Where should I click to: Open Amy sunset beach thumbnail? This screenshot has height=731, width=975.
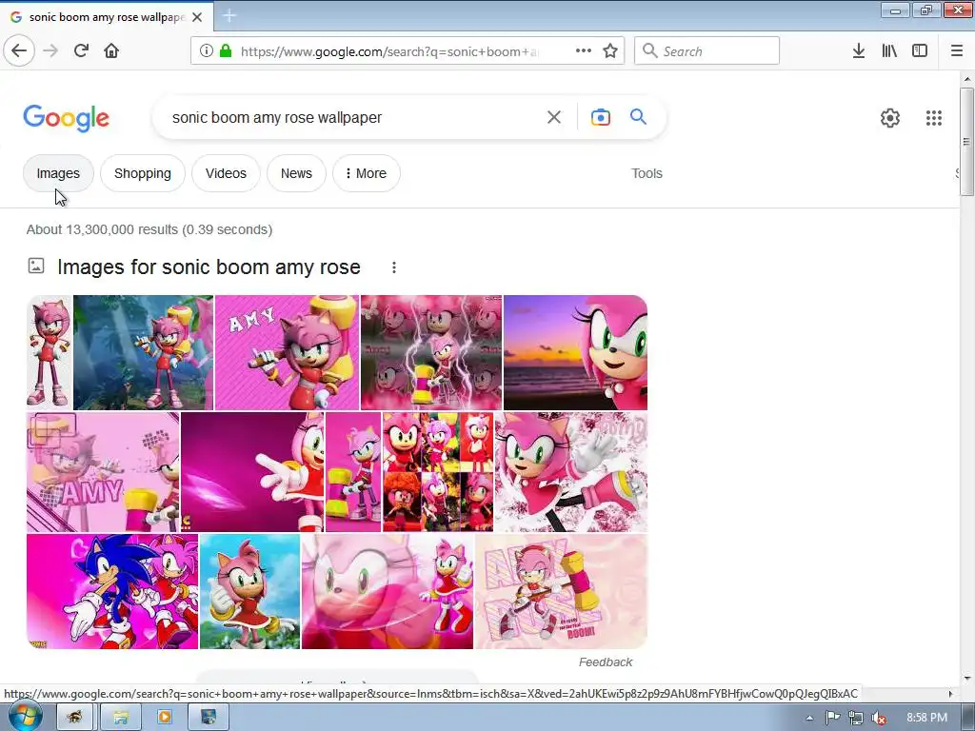[575, 352]
